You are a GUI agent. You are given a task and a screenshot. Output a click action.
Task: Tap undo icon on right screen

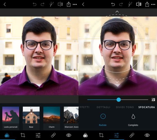[x=113, y=4]
